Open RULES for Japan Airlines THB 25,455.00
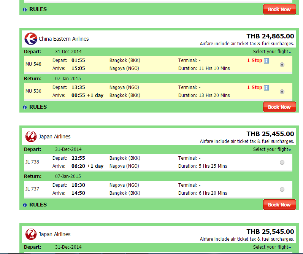The height and width of the screenshot is (254, 303). coord(38,205)
